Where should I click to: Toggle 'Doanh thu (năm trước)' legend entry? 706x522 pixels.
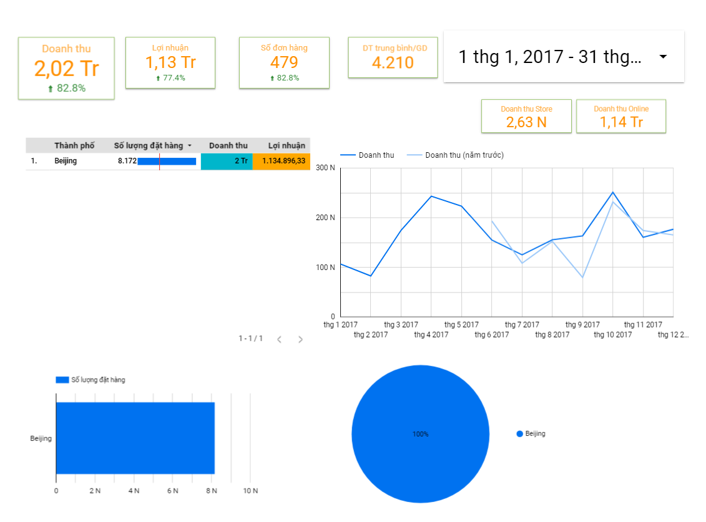[x=455, y=155]
